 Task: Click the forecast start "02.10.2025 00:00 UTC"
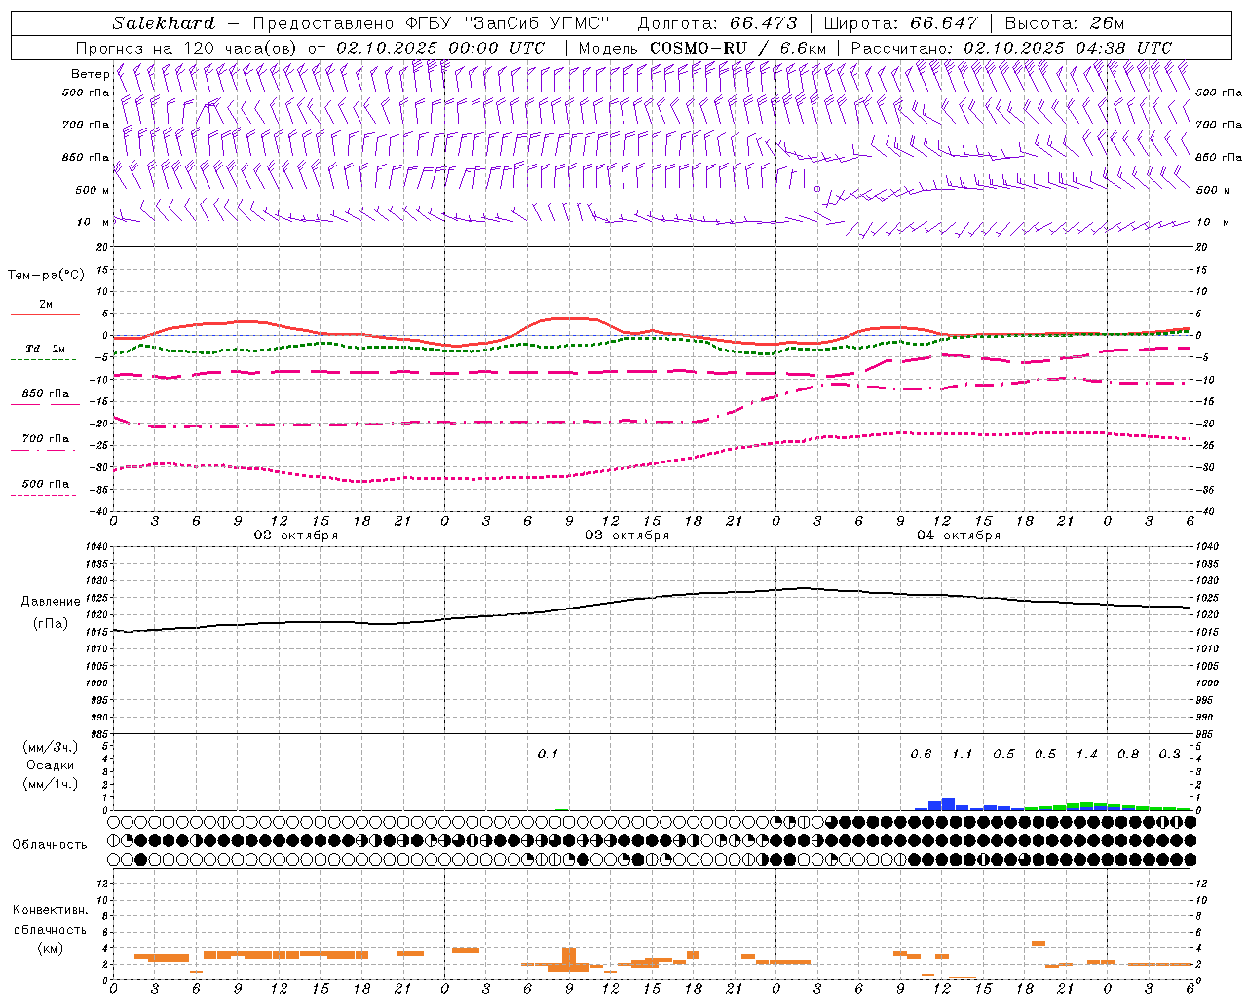click(440, 48)
